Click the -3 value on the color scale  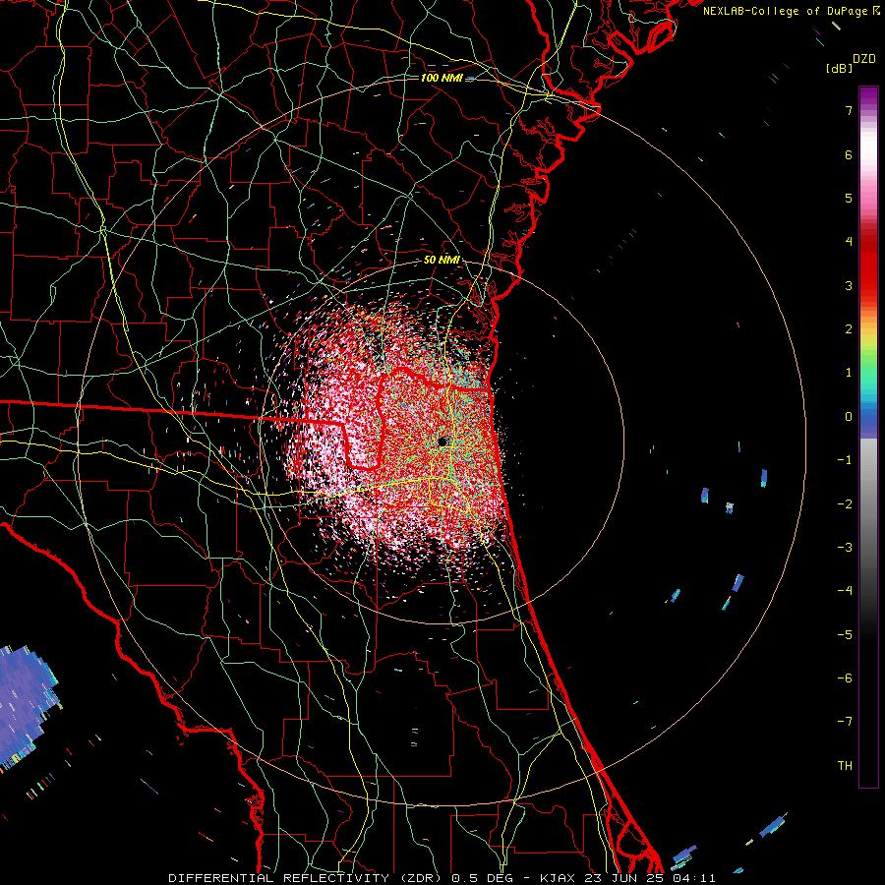click(845, 548)
